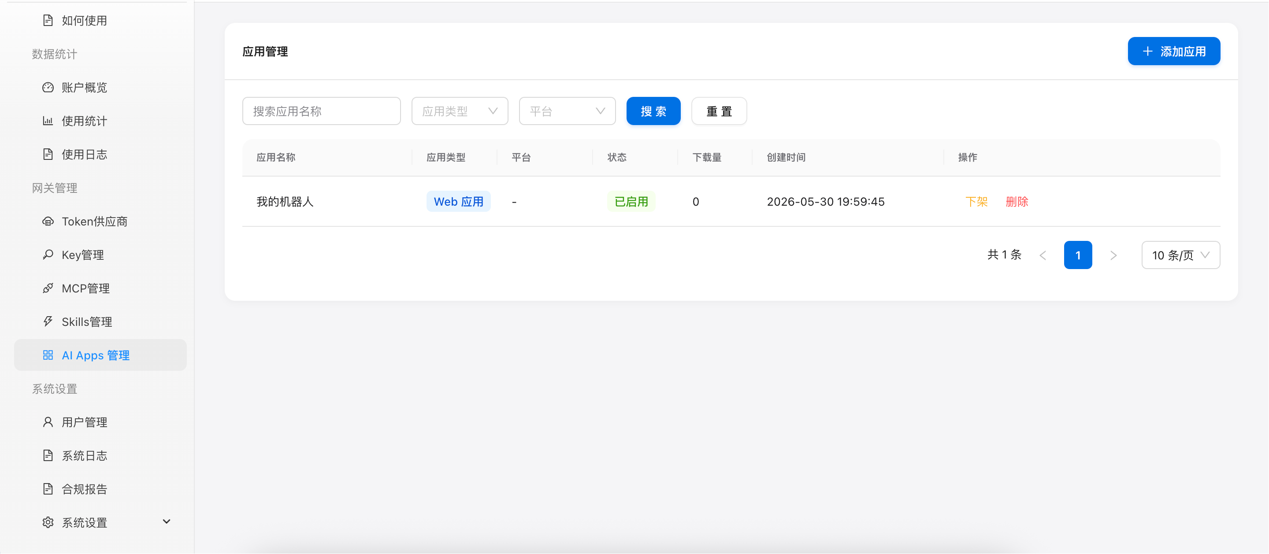The height and width of the screenshot is (554, 1269).
Task: Click the 应用管理 panel title
Action: click(265, 51)
